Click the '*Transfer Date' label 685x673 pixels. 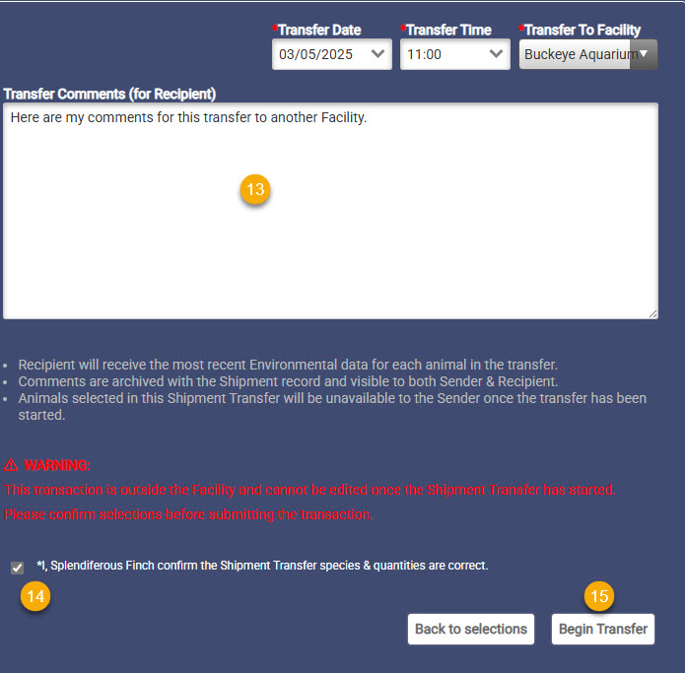(x=316, y=30)
